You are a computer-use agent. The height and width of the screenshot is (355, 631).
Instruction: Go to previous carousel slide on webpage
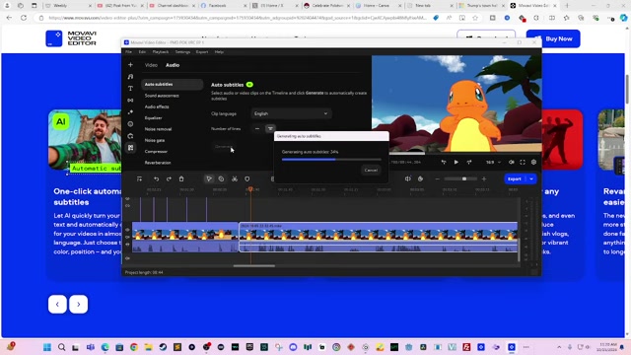click(57, 305)
